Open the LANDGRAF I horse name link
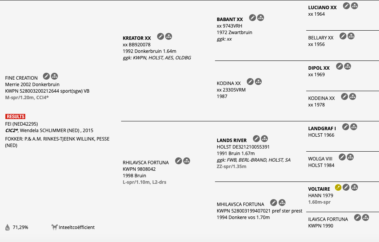 [322, 129]
